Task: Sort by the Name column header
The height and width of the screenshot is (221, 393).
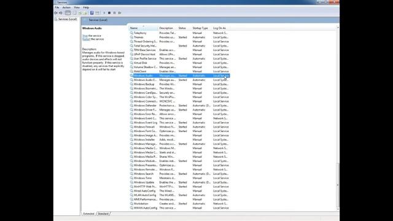Action: (143, 28)
